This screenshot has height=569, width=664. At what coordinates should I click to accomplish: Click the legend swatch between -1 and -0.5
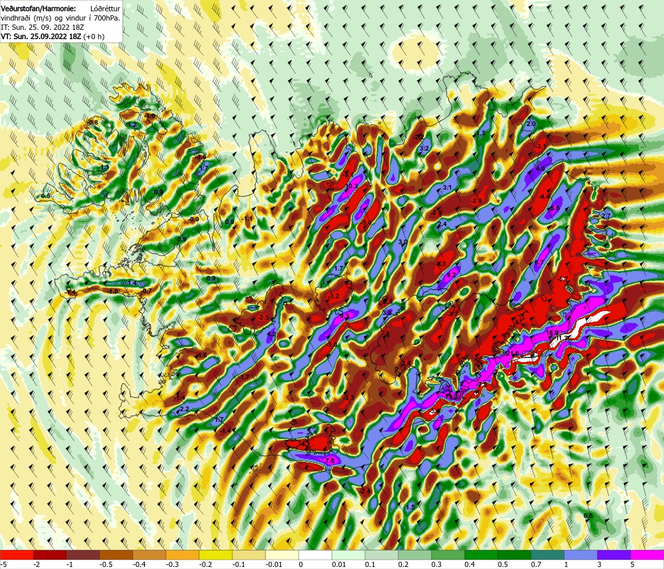tap(83, 555)
